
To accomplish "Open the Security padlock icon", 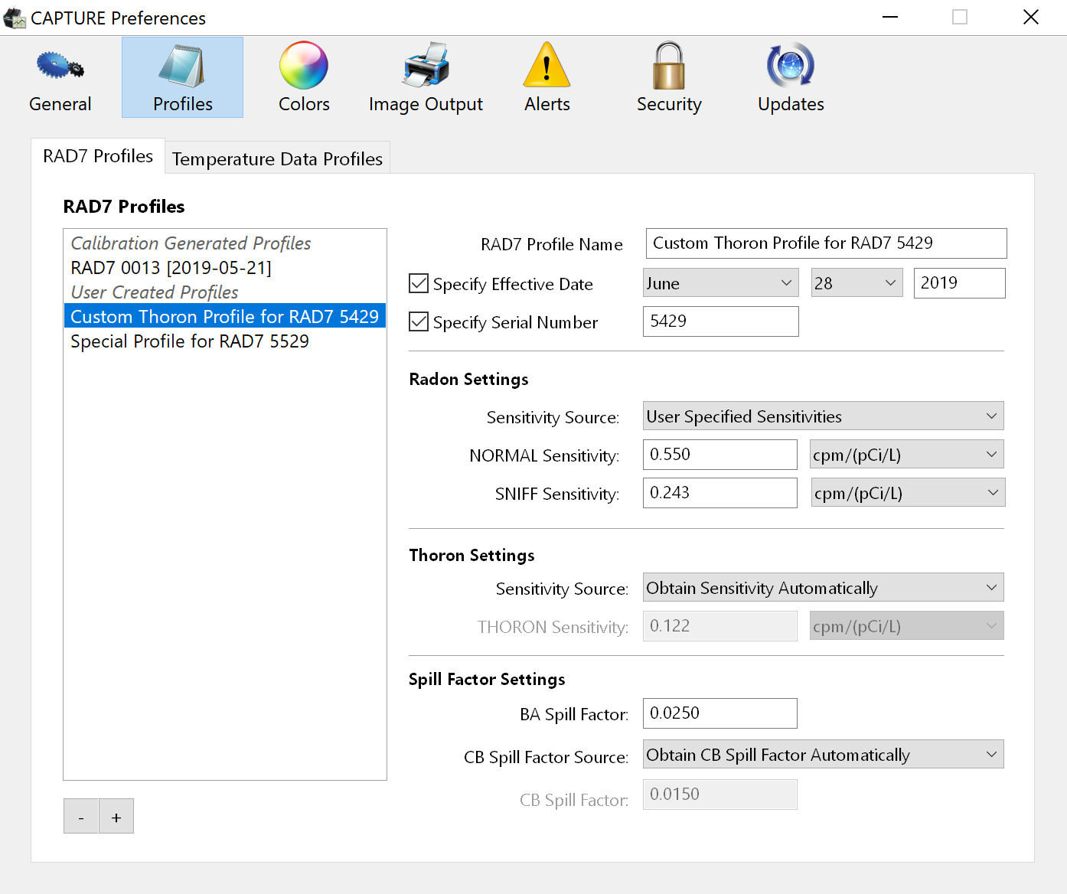I will pos(668,67).
